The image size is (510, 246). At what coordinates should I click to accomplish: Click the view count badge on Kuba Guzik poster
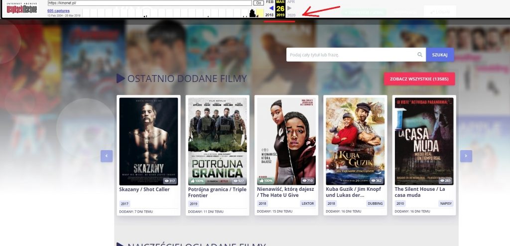point(376,181)
